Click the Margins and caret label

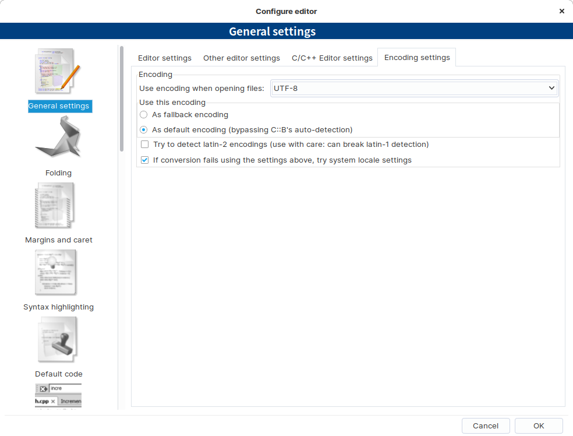tap(59, 240)
